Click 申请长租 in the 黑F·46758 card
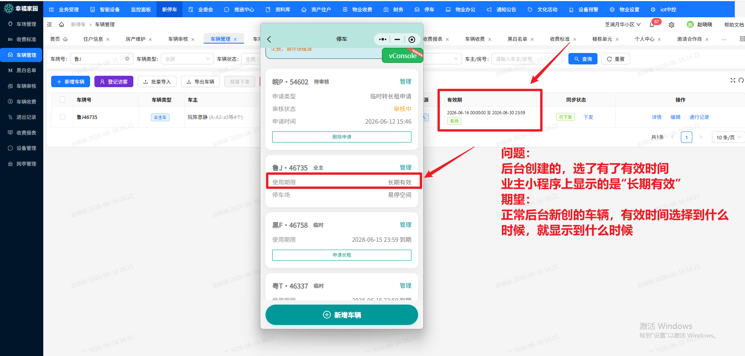The image size is (745, 356). point(341,255)
